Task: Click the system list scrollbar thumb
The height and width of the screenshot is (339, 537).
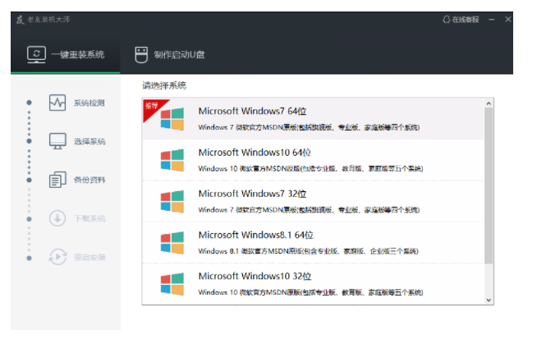Action: click(x=489, y=186)
